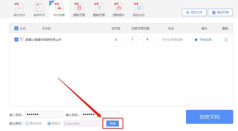Screen dimensions: 238x131
Task: Toggle the 全选 select-all checkbox
Action: pyautogui.click(x=16, y=28)
